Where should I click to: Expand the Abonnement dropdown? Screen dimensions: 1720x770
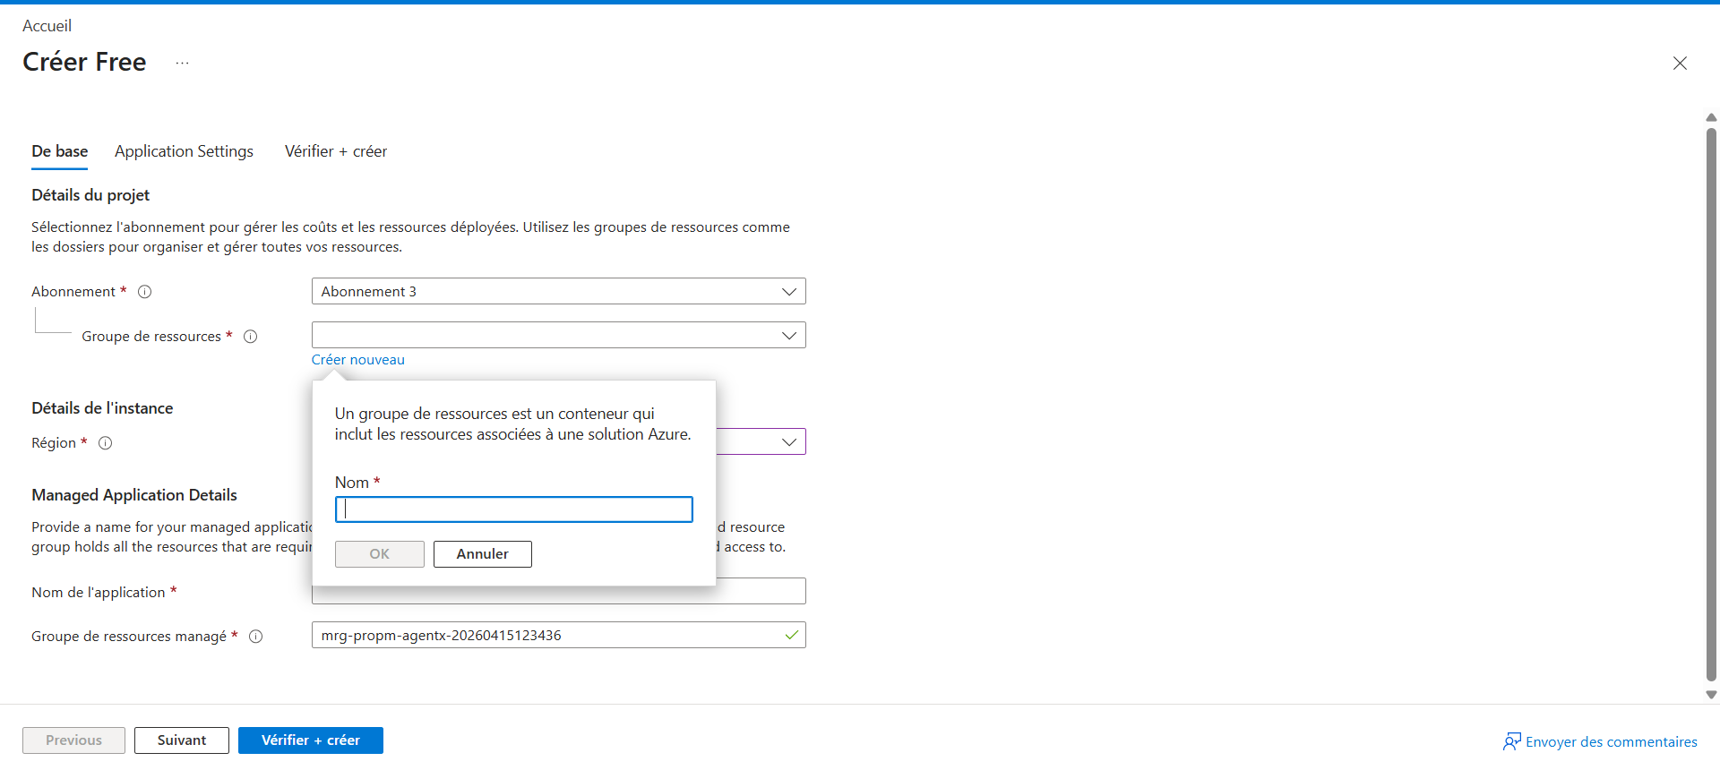pos(788,292)
